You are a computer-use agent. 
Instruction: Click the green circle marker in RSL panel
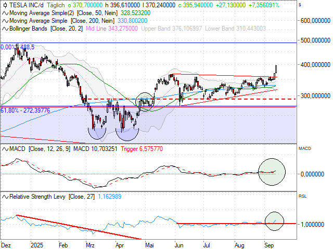click(274, 221)
